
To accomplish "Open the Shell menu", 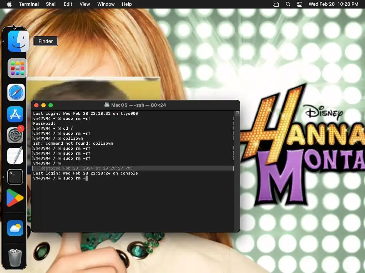I will pos(51,4).
